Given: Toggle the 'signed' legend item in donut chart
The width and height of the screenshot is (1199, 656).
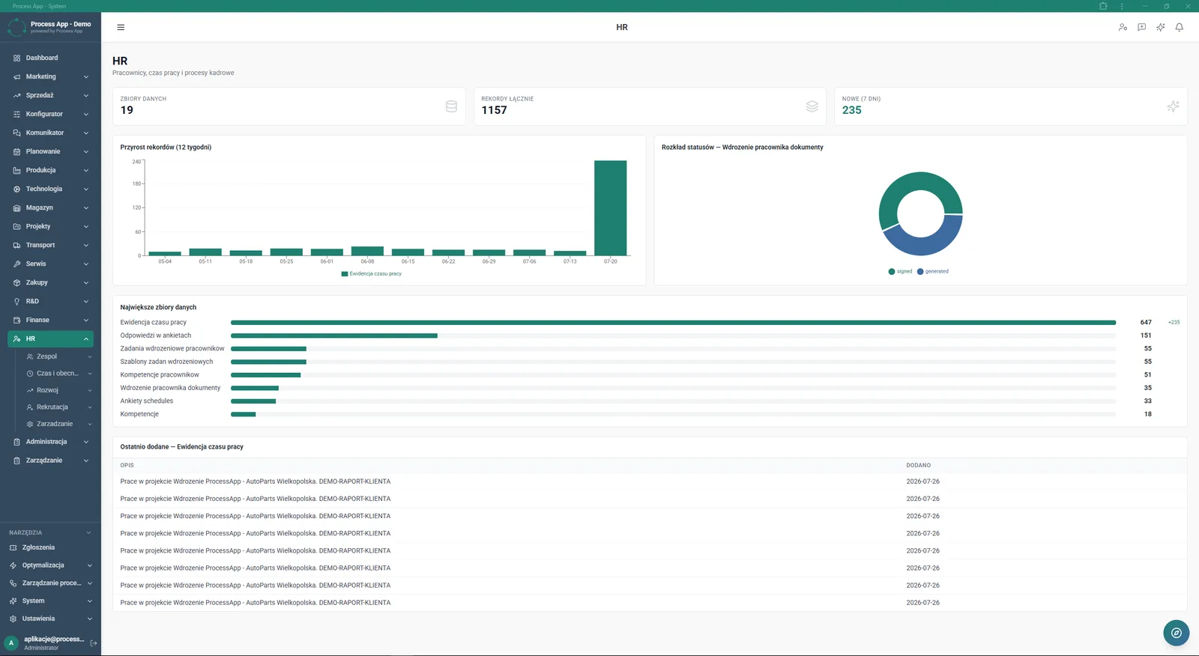Looking at the screenshot, I should [x=901, y=271].
